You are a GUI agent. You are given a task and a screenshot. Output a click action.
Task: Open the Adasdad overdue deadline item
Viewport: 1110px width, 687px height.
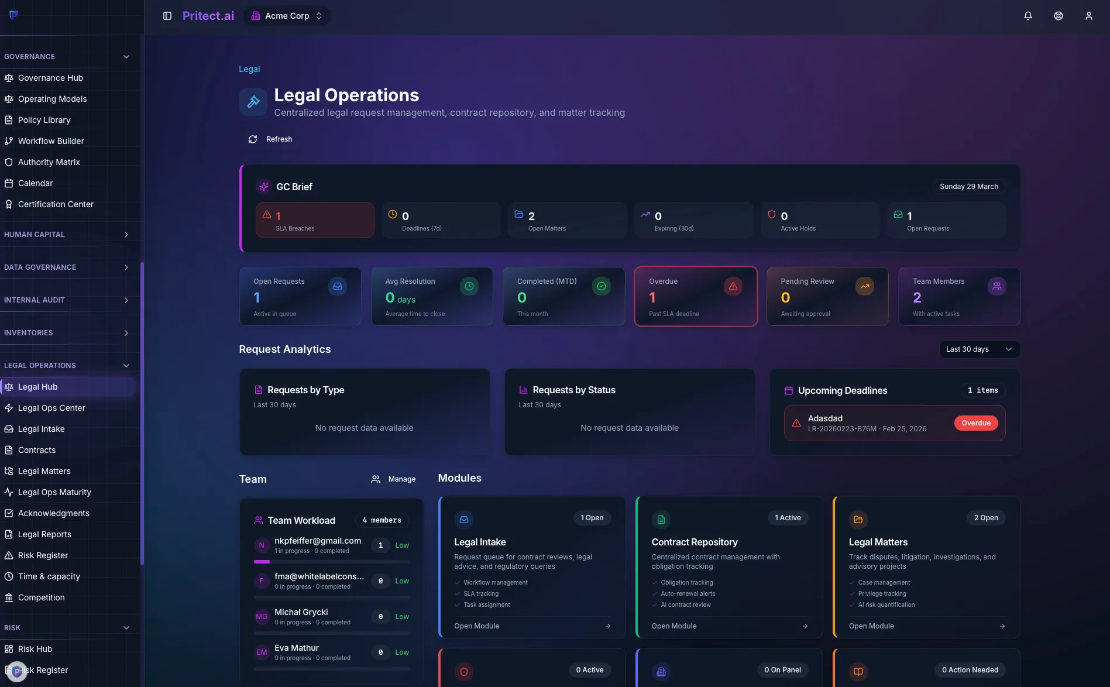[895, 423]
